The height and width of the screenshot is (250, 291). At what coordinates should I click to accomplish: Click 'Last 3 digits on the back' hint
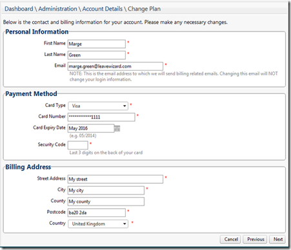[106, 153]
